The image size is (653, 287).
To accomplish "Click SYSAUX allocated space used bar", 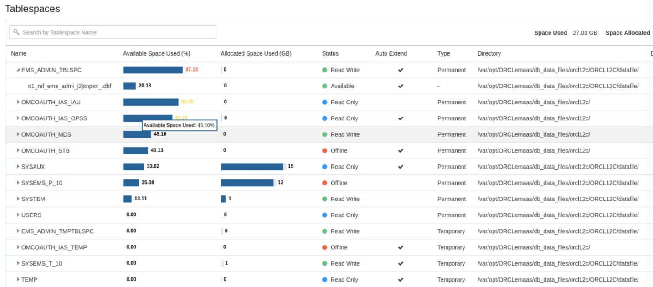I will [x=252, y=167].
